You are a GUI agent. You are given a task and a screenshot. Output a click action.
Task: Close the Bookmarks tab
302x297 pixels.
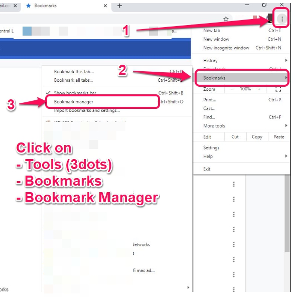coord(105,6)
